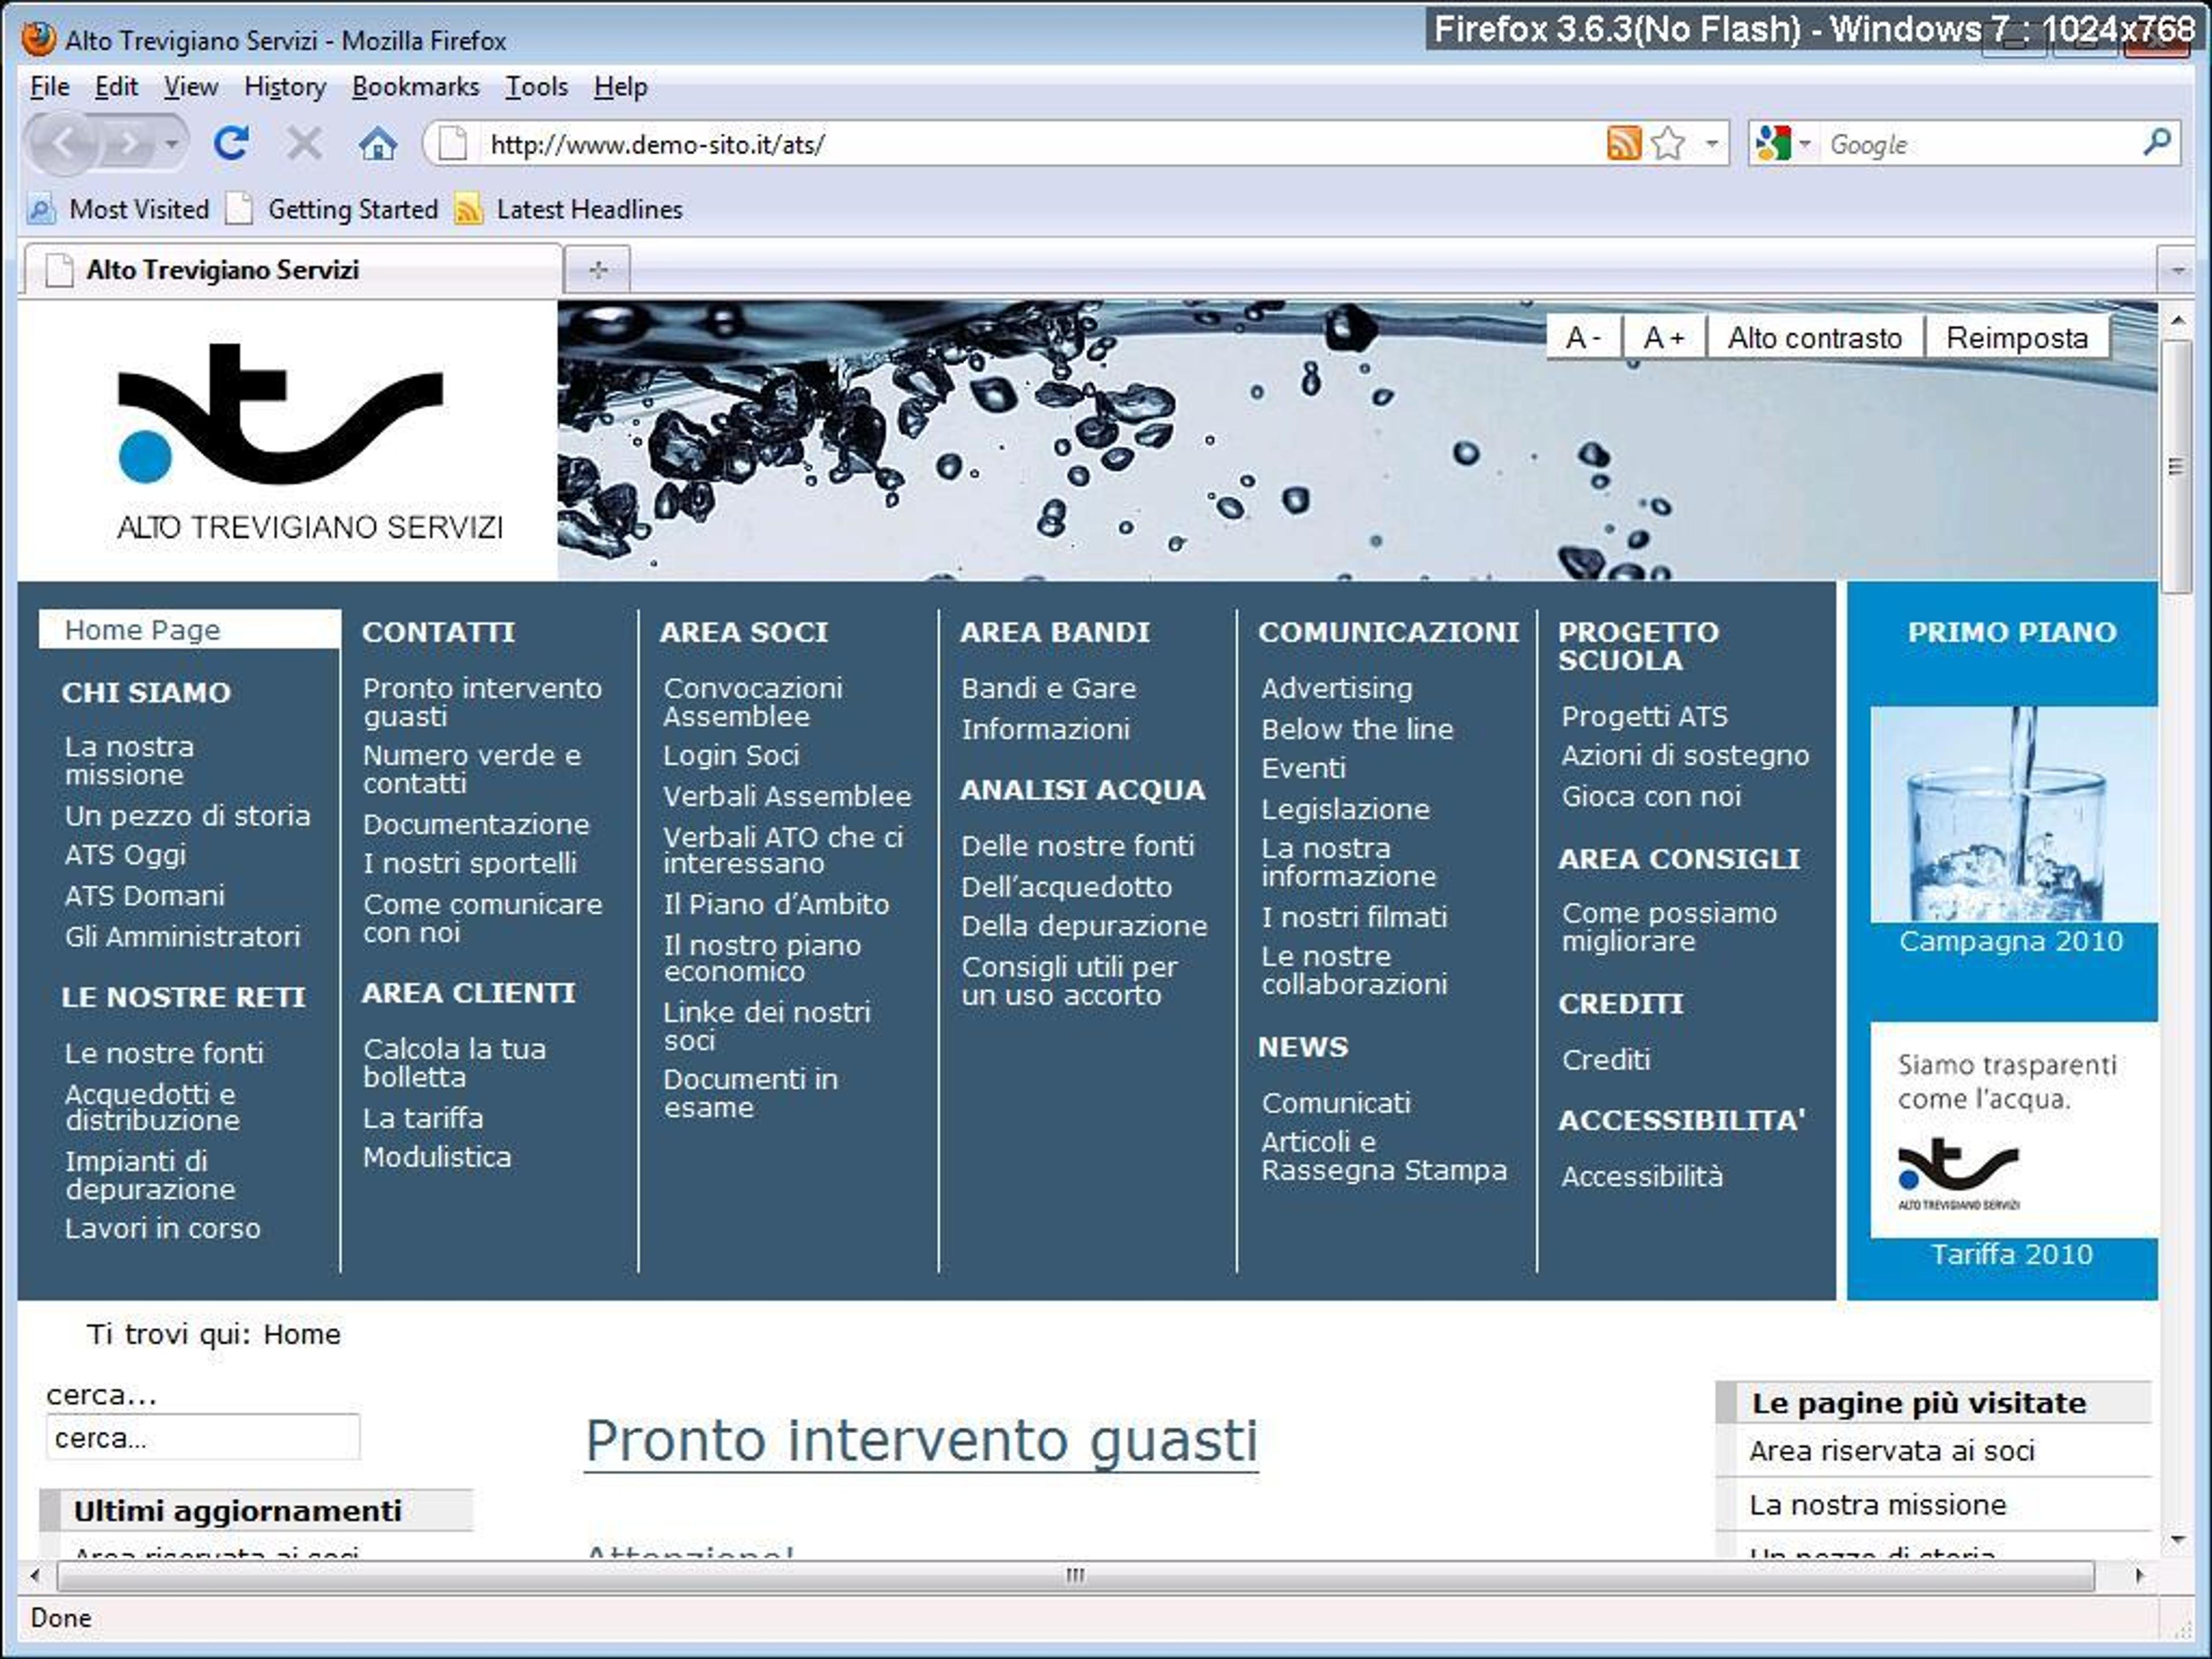Click the search magnifier icon
This screenshot has height=1659, width=2212.
(x=2157, y=142)
